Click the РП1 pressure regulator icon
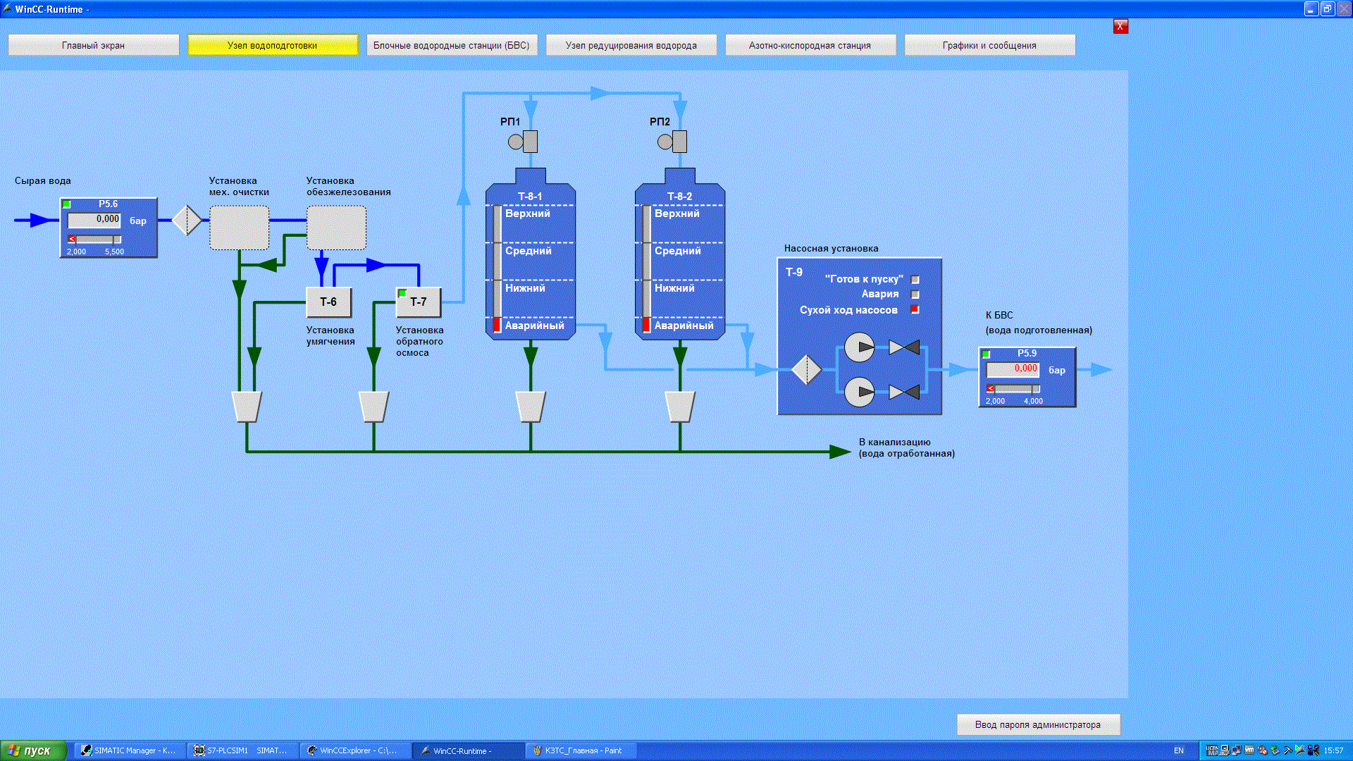The width and height of the screenshot is (1353, 761). [x=523, y=141]
